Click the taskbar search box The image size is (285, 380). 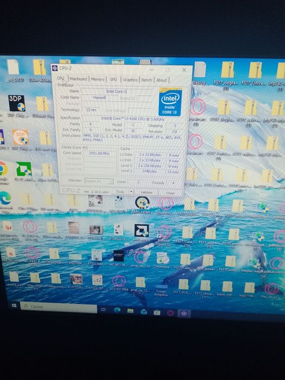(59, 307)
